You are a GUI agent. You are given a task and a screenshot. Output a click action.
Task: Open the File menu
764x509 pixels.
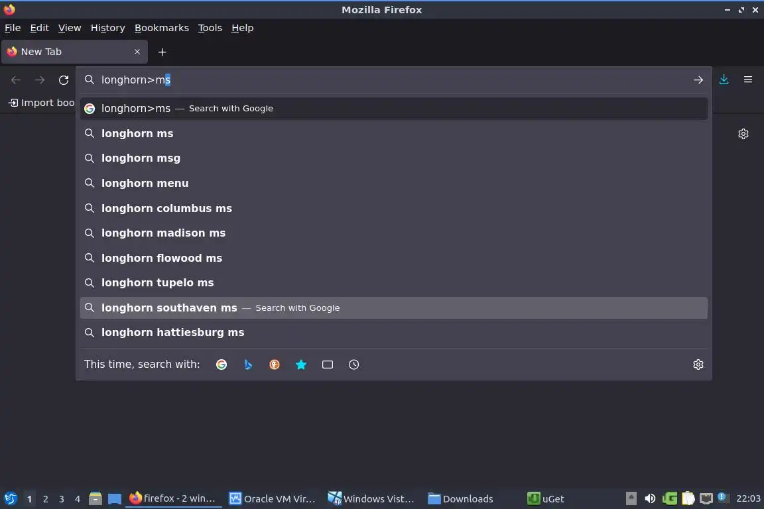(x=13, y=28)
